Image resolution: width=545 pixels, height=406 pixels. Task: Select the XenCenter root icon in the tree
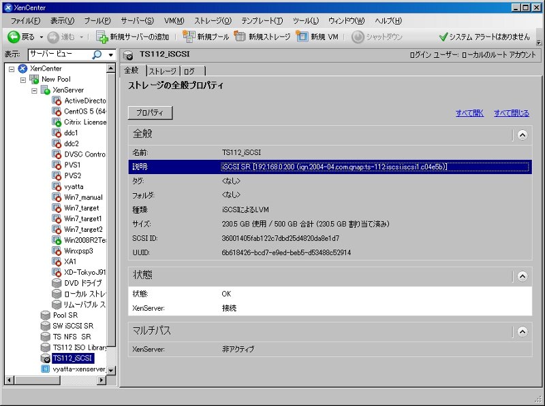pyautogui.click(x=22, y=69)
